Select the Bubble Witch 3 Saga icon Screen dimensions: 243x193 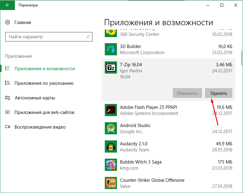111,165
